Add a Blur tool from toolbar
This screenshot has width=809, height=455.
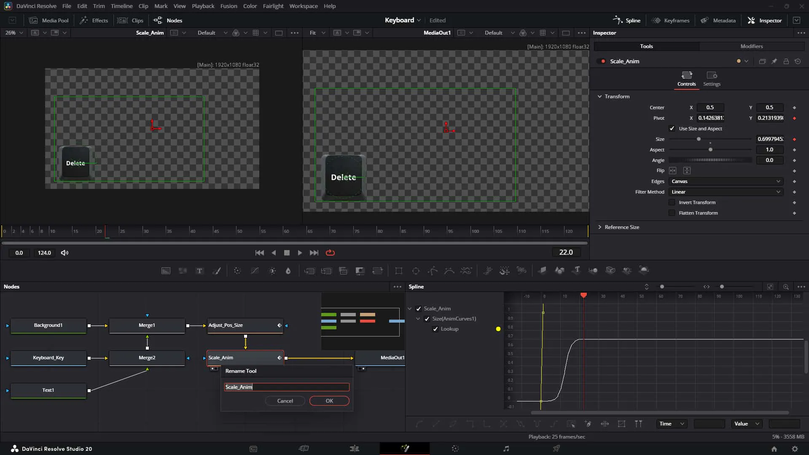pyautogui.click(x=288, y=271)
